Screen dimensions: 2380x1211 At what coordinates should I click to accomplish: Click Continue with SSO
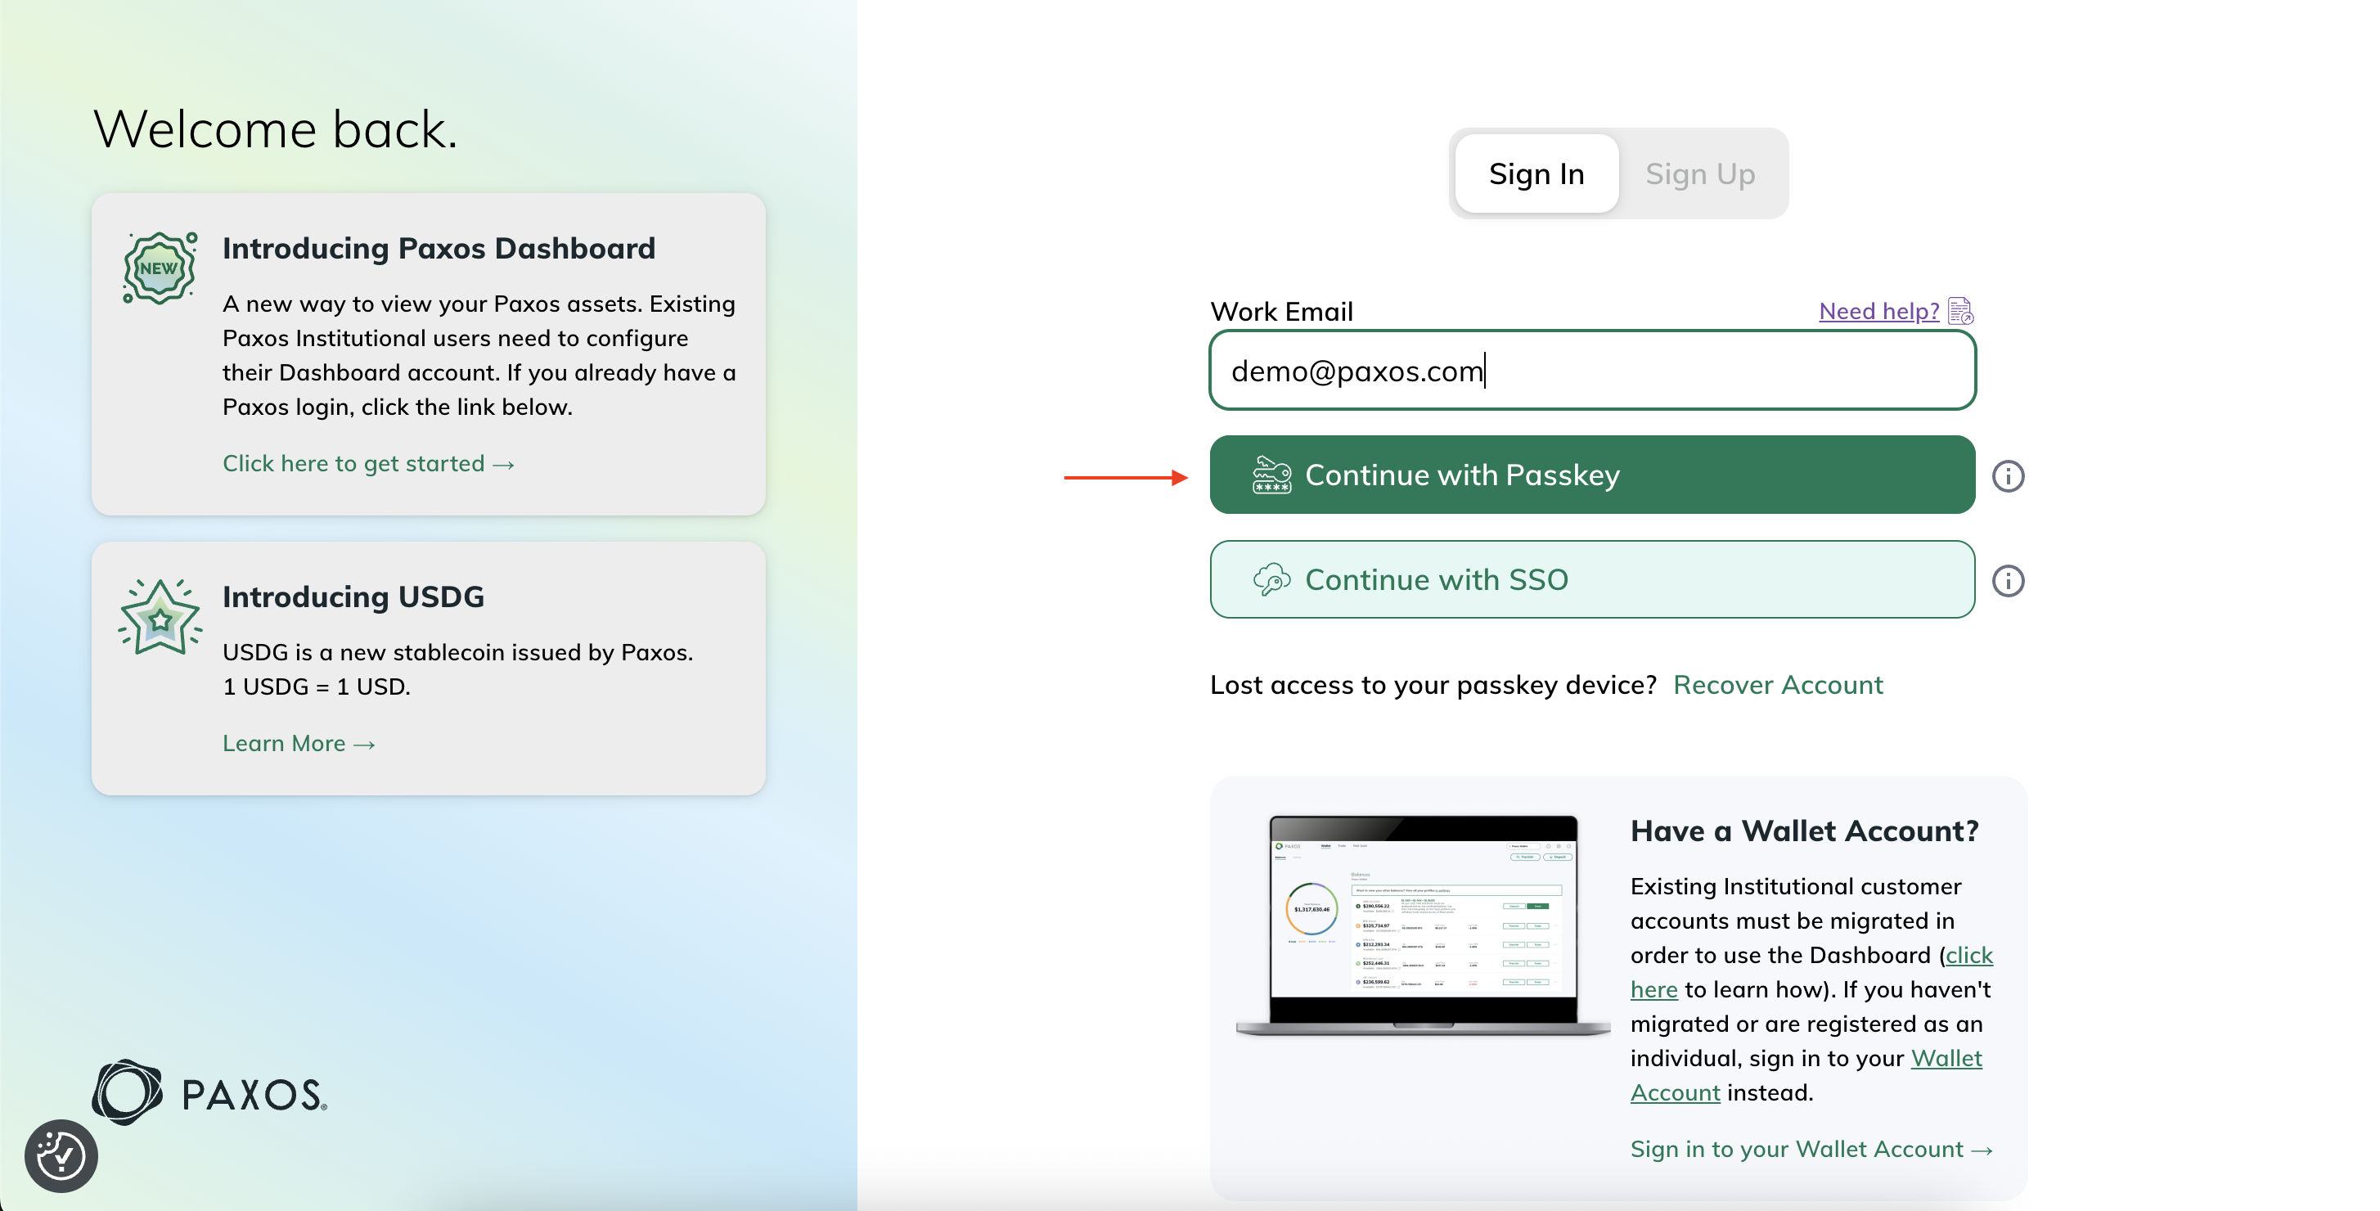[1591, 579]
